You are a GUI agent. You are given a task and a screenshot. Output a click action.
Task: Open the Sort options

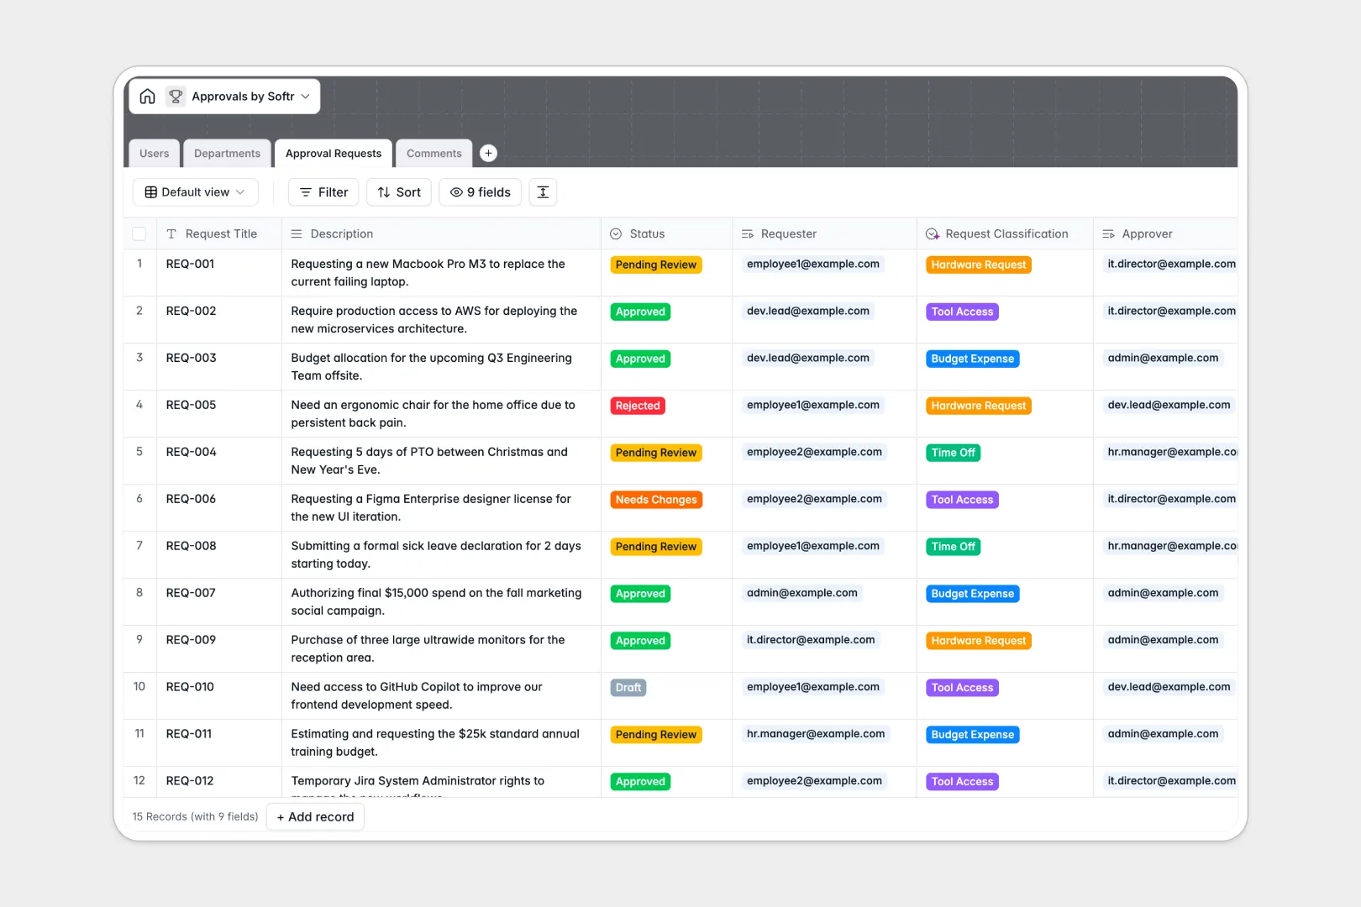tap(398, 191)
